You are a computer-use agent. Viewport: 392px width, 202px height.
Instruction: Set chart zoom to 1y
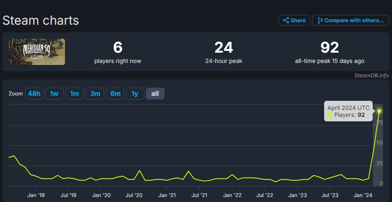[x=135, y=94]
